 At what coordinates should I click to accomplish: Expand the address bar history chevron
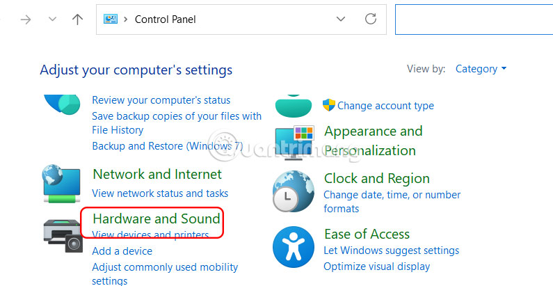340,19
